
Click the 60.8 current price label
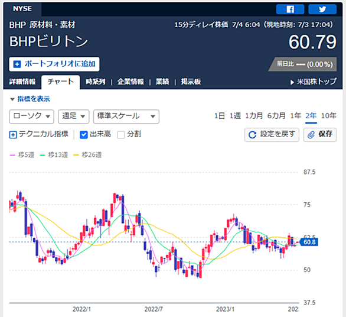coord(309,242)
